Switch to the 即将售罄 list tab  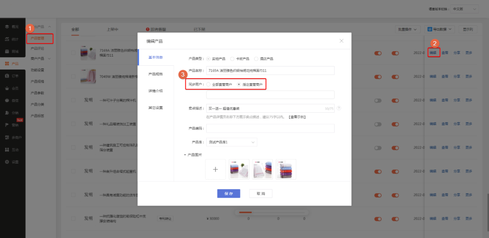tap(156, 29)
